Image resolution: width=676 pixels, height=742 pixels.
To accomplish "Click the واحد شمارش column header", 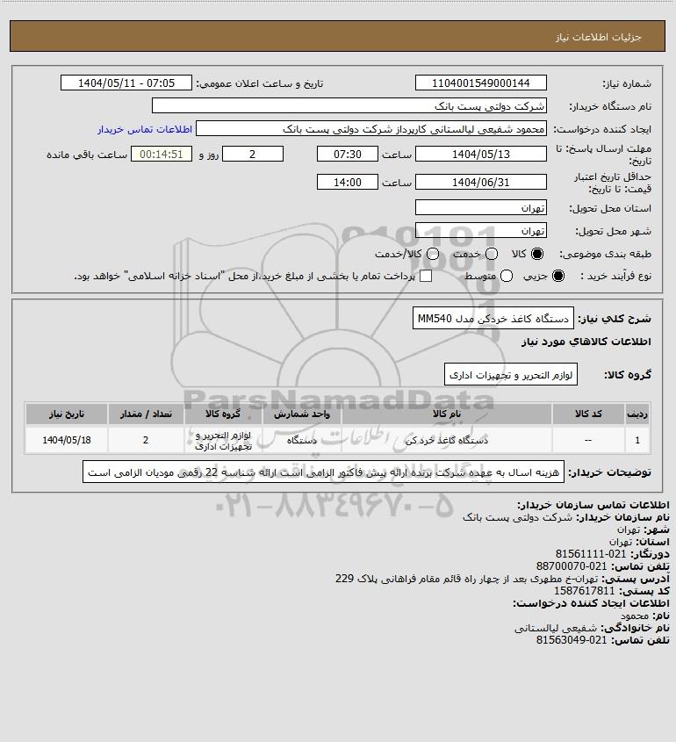I will point(302,414).
